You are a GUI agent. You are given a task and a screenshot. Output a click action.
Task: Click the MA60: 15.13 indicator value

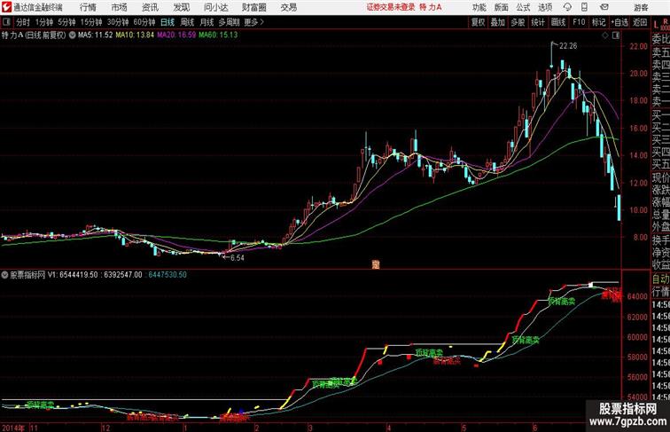[x=218, y=35]
